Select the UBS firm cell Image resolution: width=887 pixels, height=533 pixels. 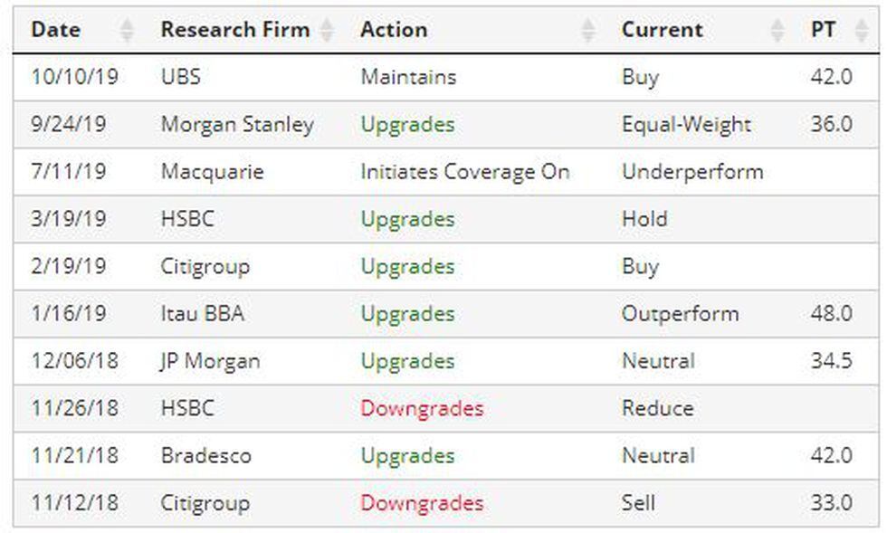(181, 78)
